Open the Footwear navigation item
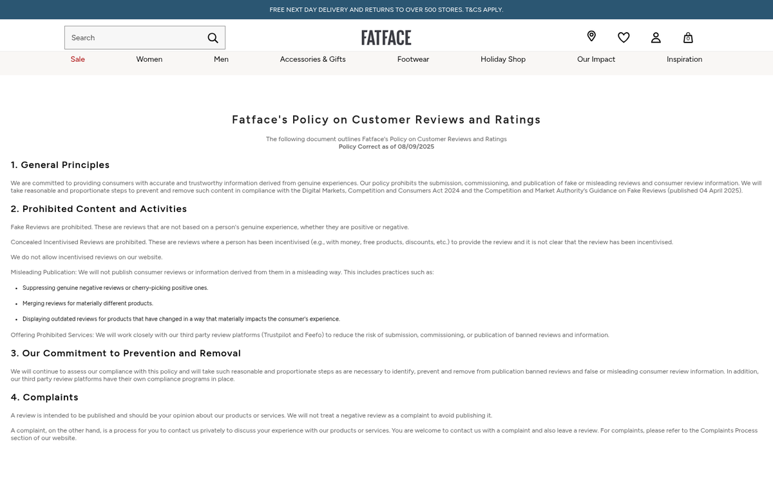The height and width of the screenshot is (483, 773). point(413,59)
